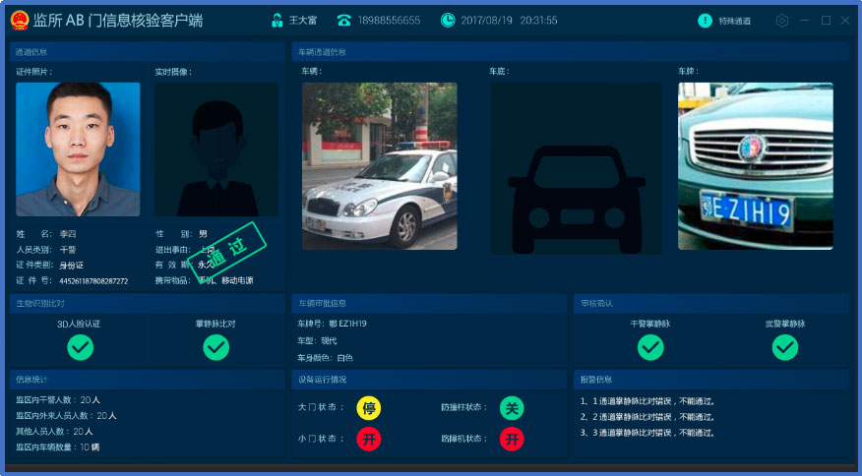Click the yellow 停 status for 大门状态
Screen dimensions: 862x476
pyautogui.click(x=368, y=408)
